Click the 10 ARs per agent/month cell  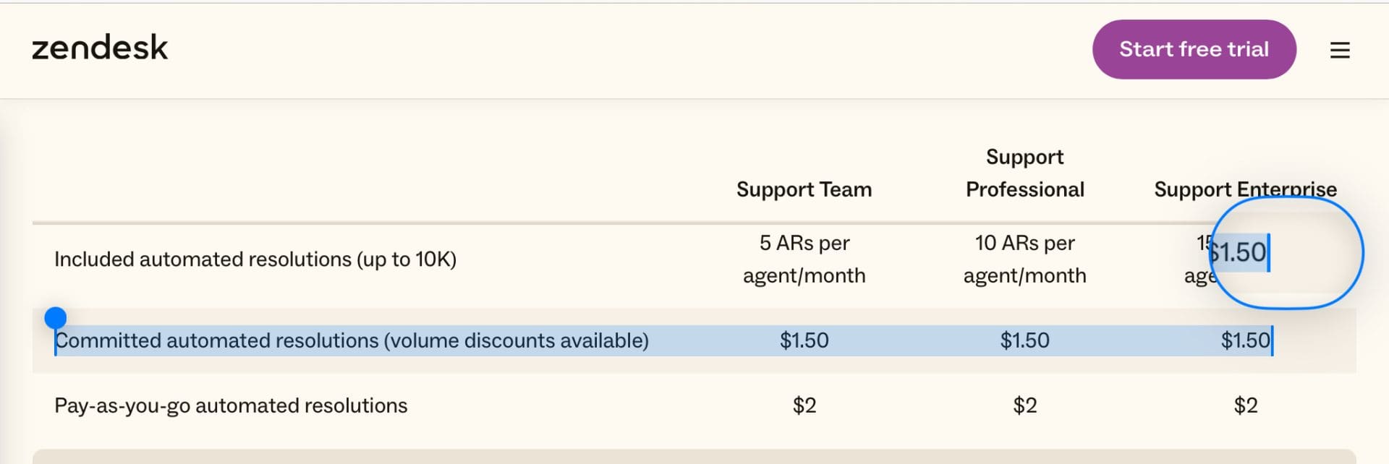tap(1024, 259)
